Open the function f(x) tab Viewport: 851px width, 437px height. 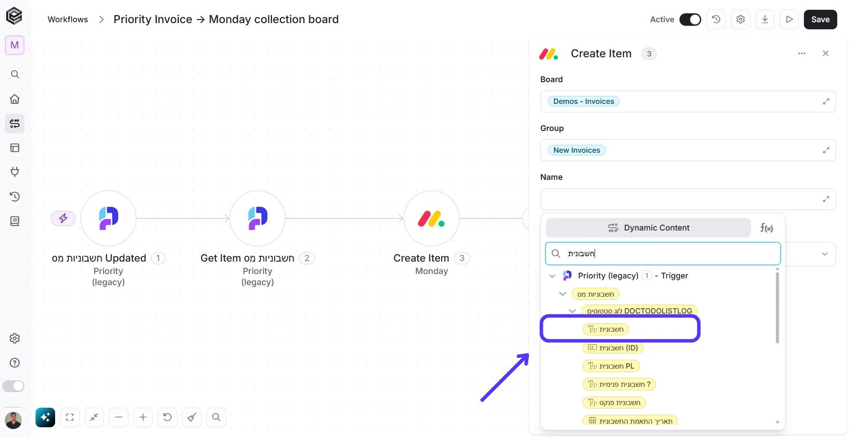pos(767,228)
